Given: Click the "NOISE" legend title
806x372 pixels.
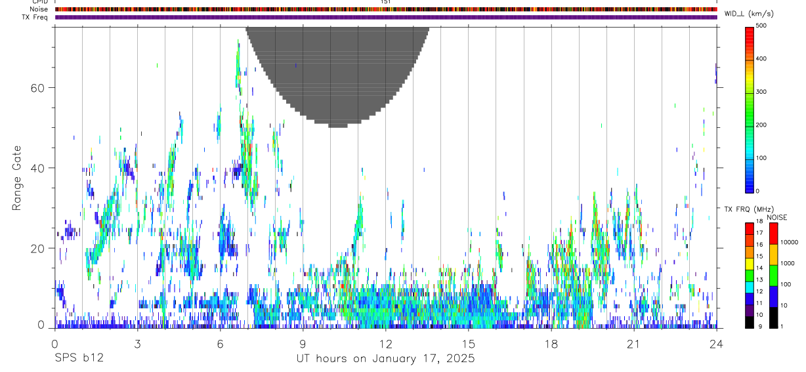Looking at the screenshot, I should [x=777, y=218].
